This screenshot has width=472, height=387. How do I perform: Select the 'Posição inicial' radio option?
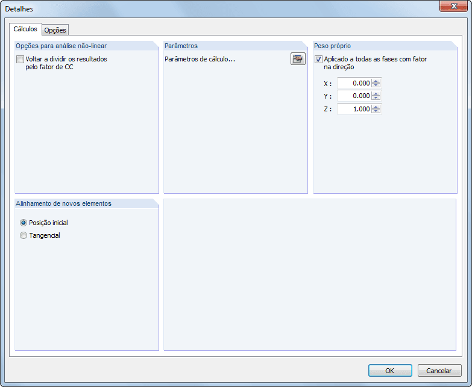pyautogui.click(x=24, y=223)
